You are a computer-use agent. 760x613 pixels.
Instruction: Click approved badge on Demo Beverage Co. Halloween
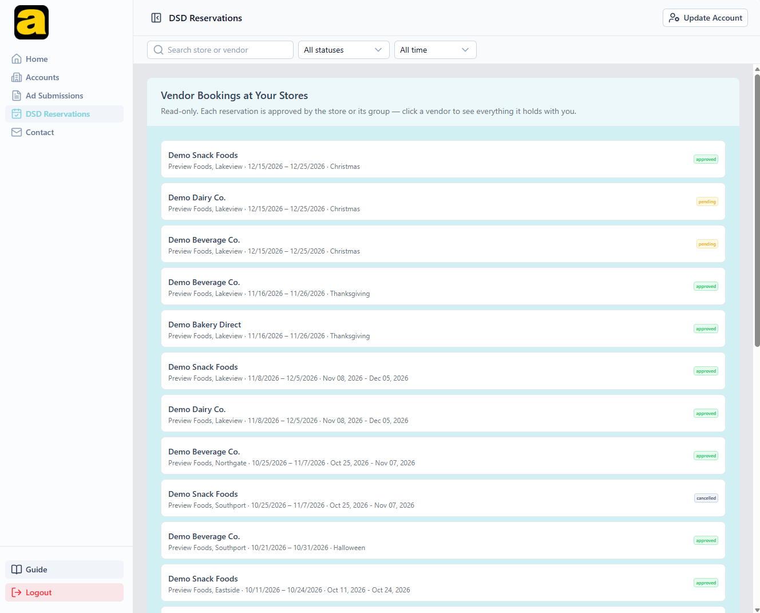click(x=706, y=540)
